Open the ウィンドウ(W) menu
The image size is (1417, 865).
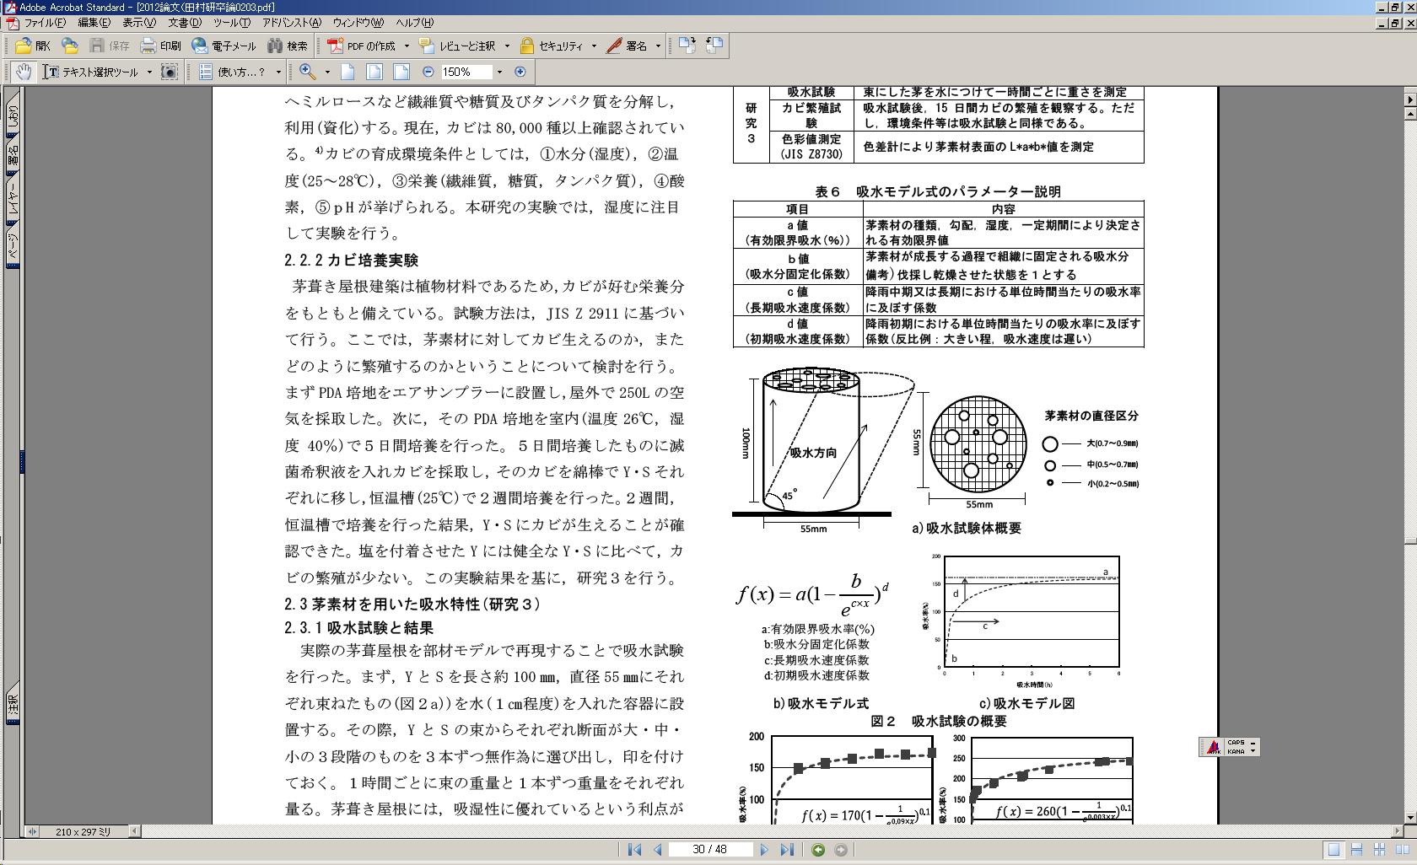[x=358, y=23]
